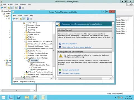This screenshot has height=100, width=134.
Task: Select the Executable Rules node under AppLocker
Action: 39,62
